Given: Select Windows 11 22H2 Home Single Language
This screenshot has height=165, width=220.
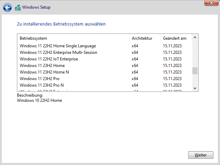Looking at the screenshot, I should tap(104, 46).
